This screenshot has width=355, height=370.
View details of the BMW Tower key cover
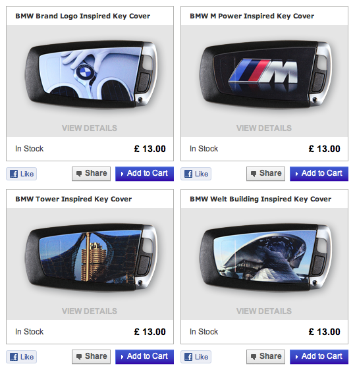click(x=90, y=311)
